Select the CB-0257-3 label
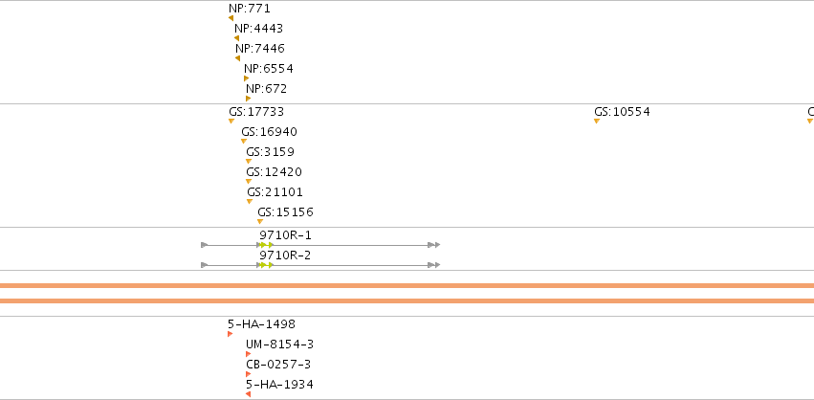The height and width of the screenshot is (400, 814). coord(278,365)
